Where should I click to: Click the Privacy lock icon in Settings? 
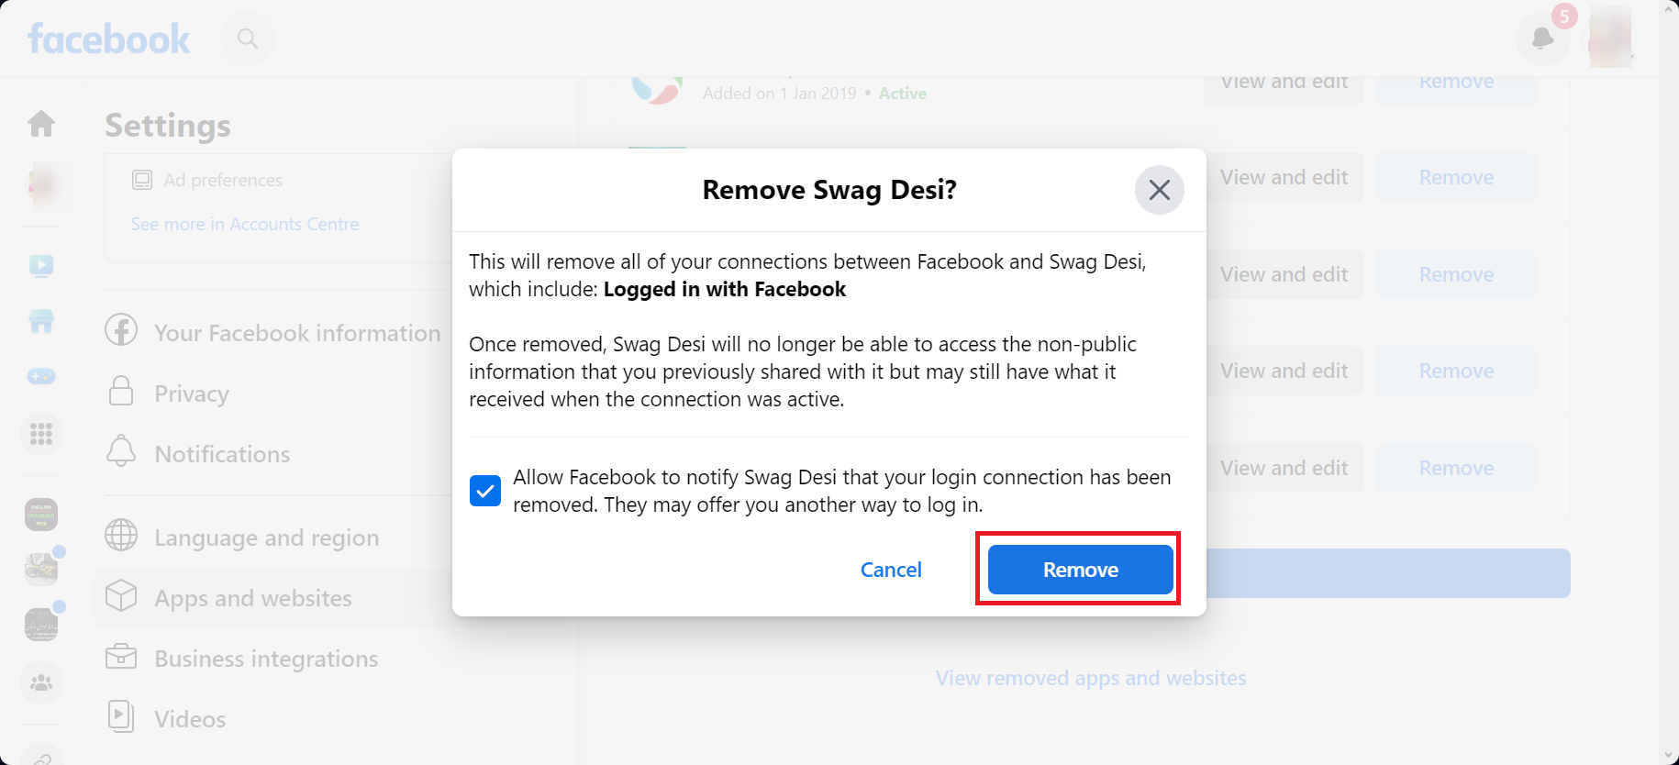tap(120, 392)
